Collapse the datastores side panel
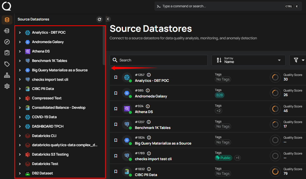This screenshot has width=306, height=179. 108,19
